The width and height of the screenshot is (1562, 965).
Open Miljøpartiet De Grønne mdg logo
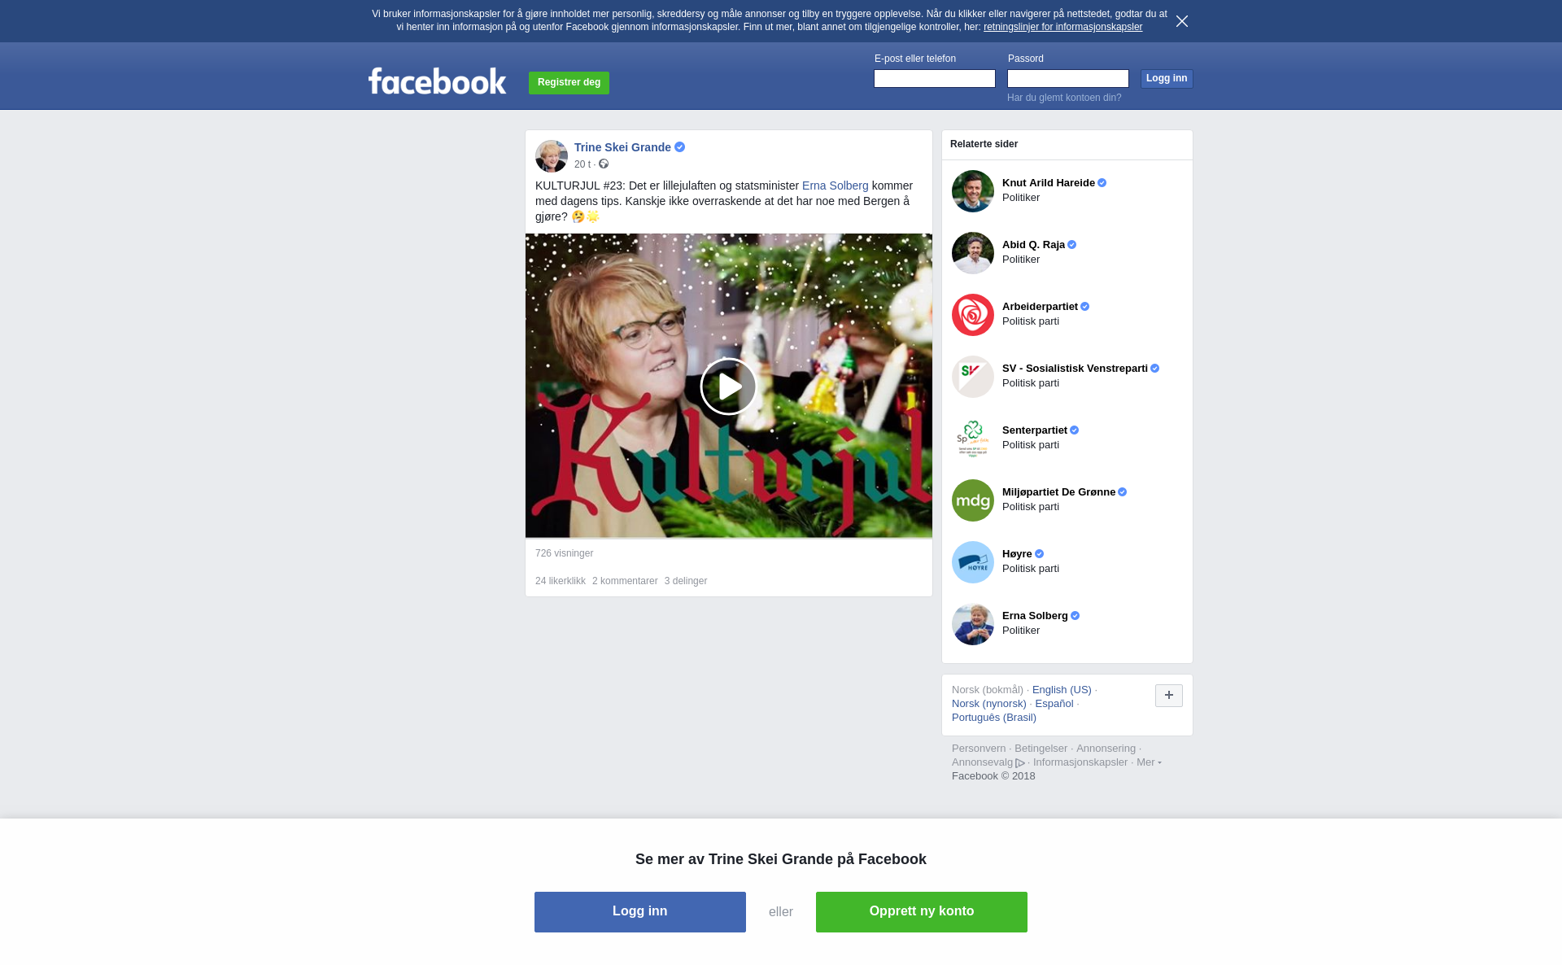pyautogui.click(x=973, y=500)
